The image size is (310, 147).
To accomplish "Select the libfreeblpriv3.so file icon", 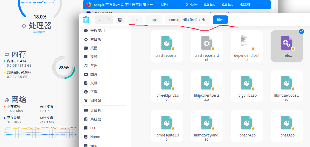I will click(x=167, y=83).
